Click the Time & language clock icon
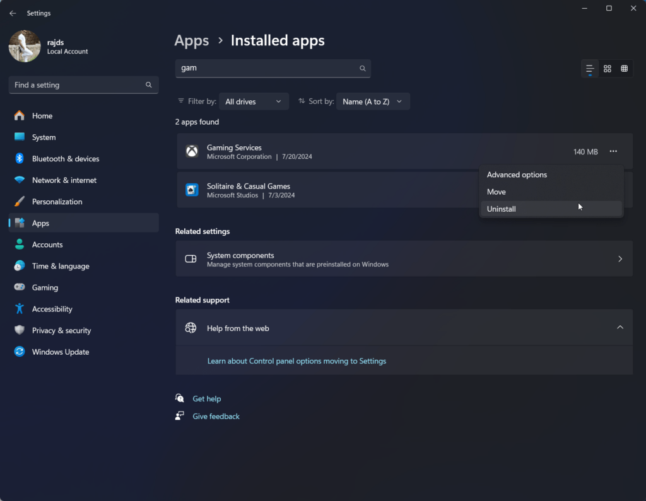 point(20,265)
